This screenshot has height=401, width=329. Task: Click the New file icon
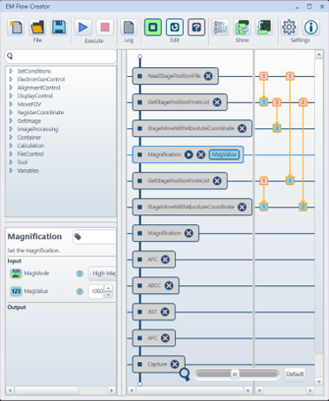(x=16, y=27)
